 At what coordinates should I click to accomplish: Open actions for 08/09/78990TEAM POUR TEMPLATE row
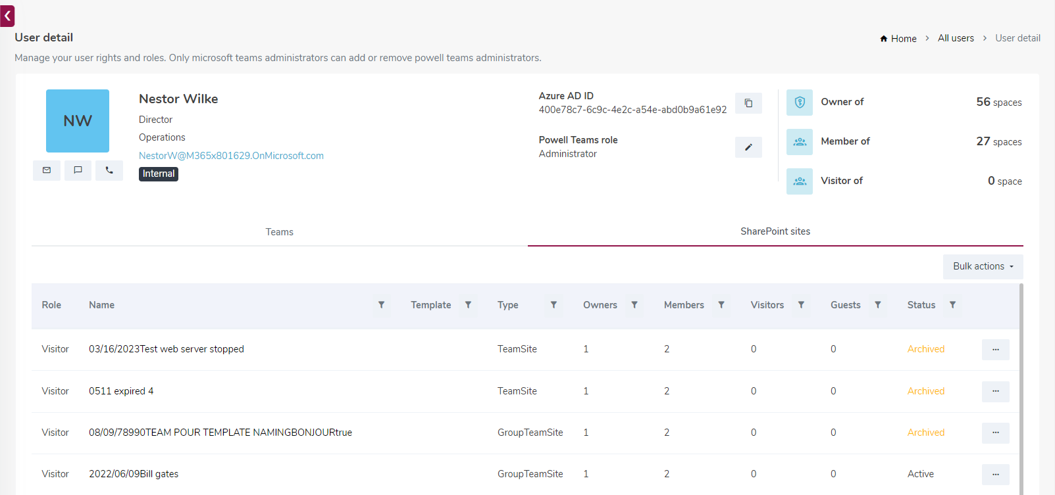click(x=996, y=433)
